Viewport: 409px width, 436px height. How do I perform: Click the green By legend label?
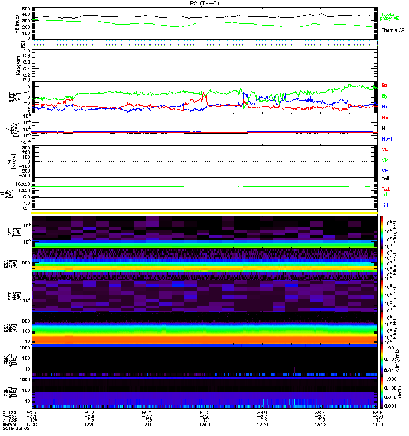[384, 96]
